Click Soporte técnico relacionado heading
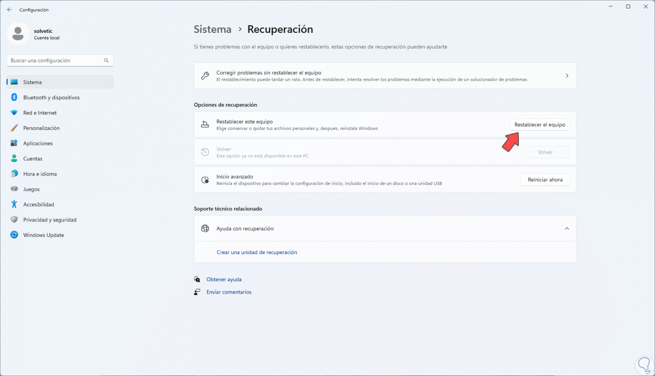 point(228,209)
